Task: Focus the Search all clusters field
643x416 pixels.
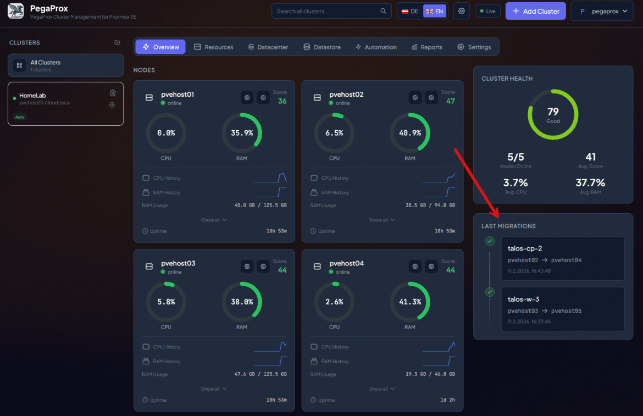Action: coord(331,11)
